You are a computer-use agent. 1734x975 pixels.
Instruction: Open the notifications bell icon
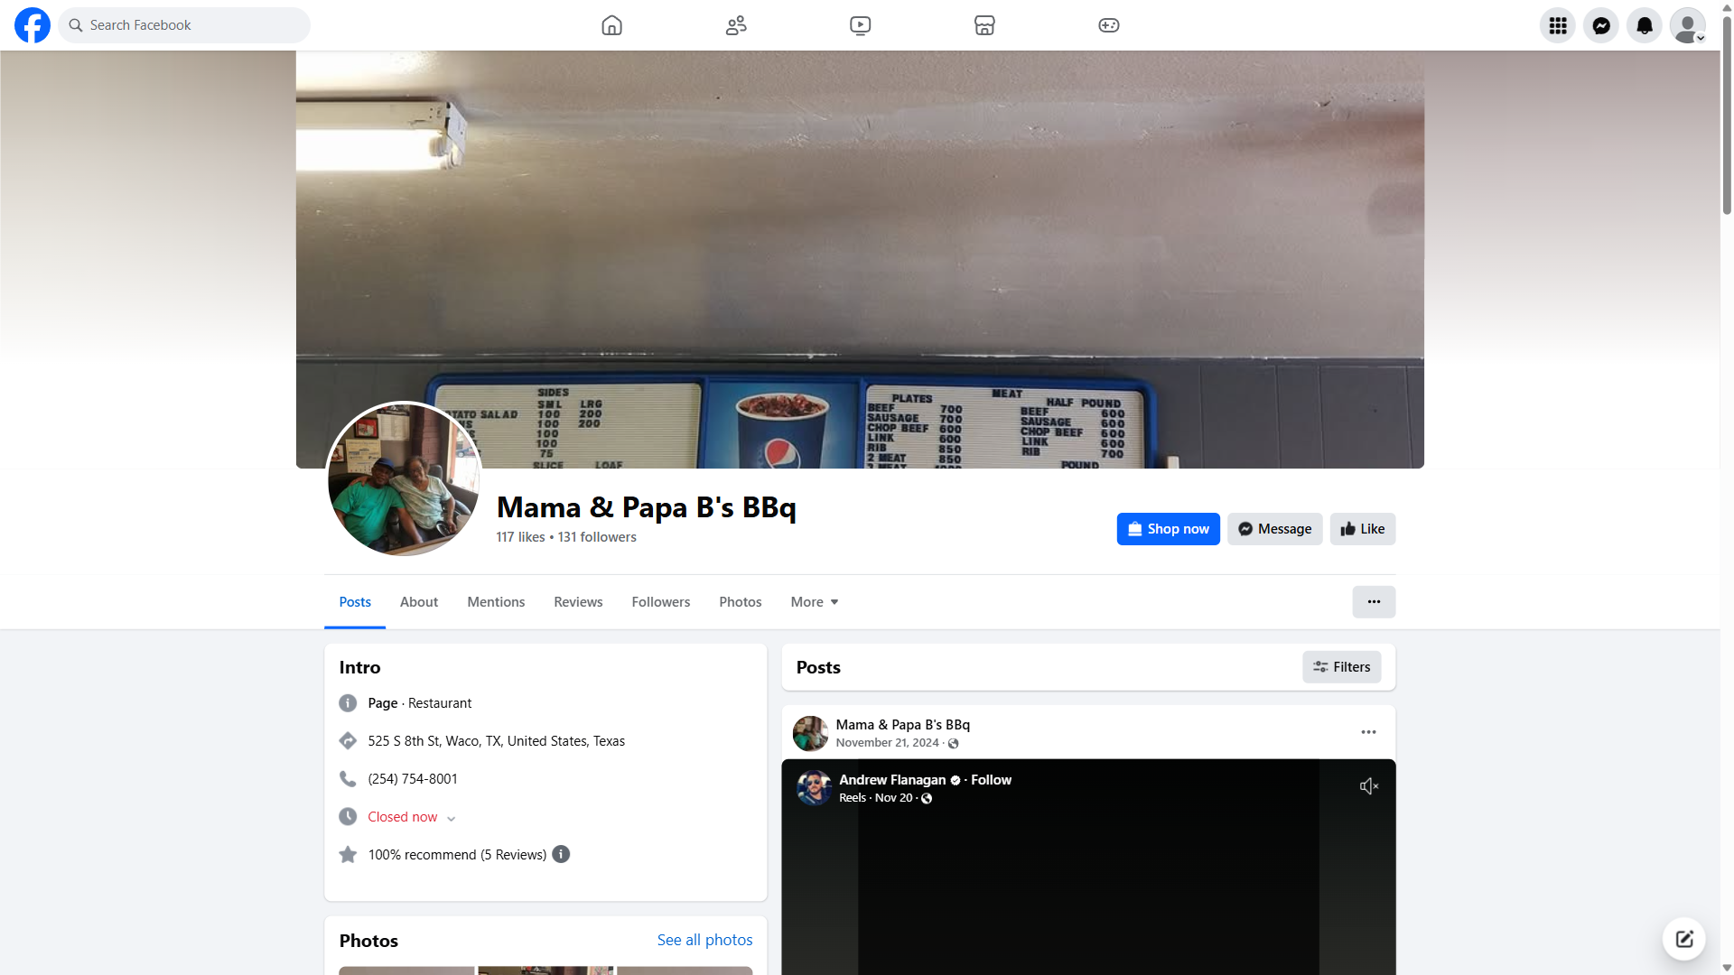1644,25
